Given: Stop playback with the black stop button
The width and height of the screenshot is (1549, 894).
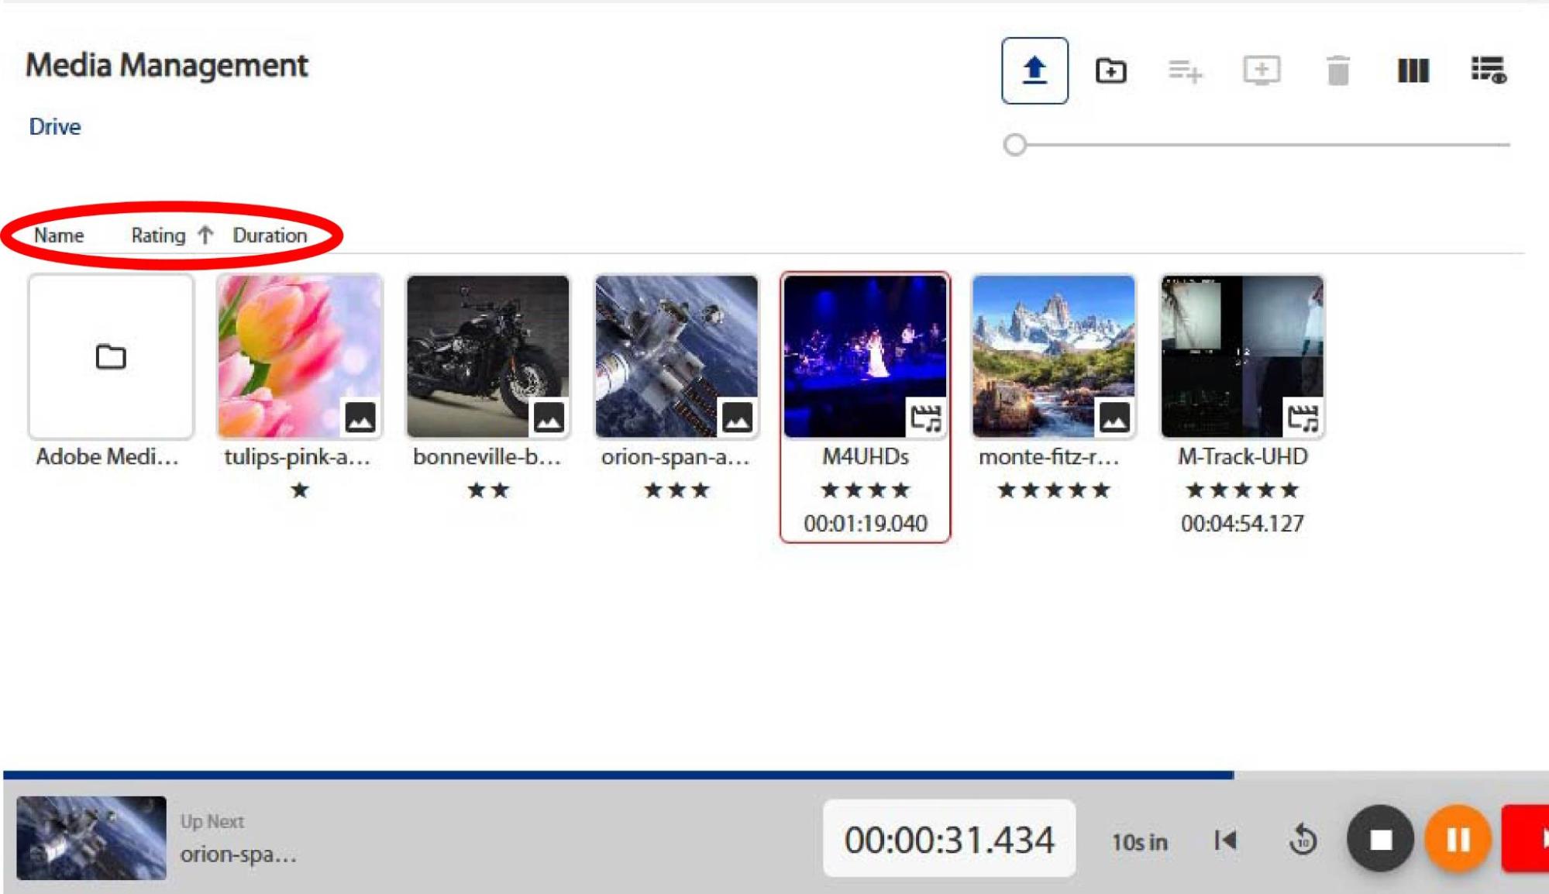Looking at the screenshot, I should click(x=1381, y=839).
